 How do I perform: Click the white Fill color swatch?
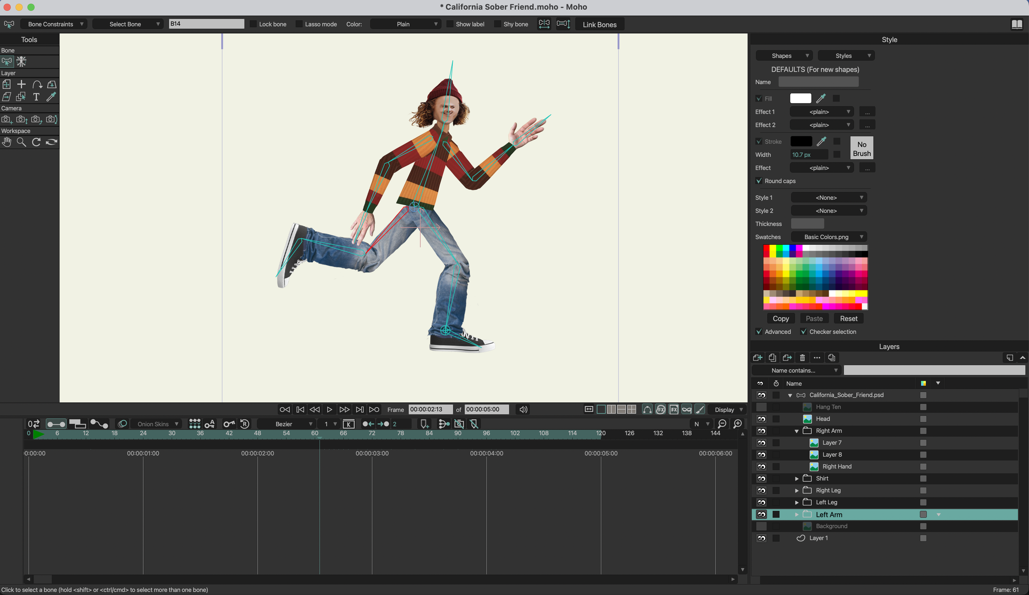coord(801,99)
